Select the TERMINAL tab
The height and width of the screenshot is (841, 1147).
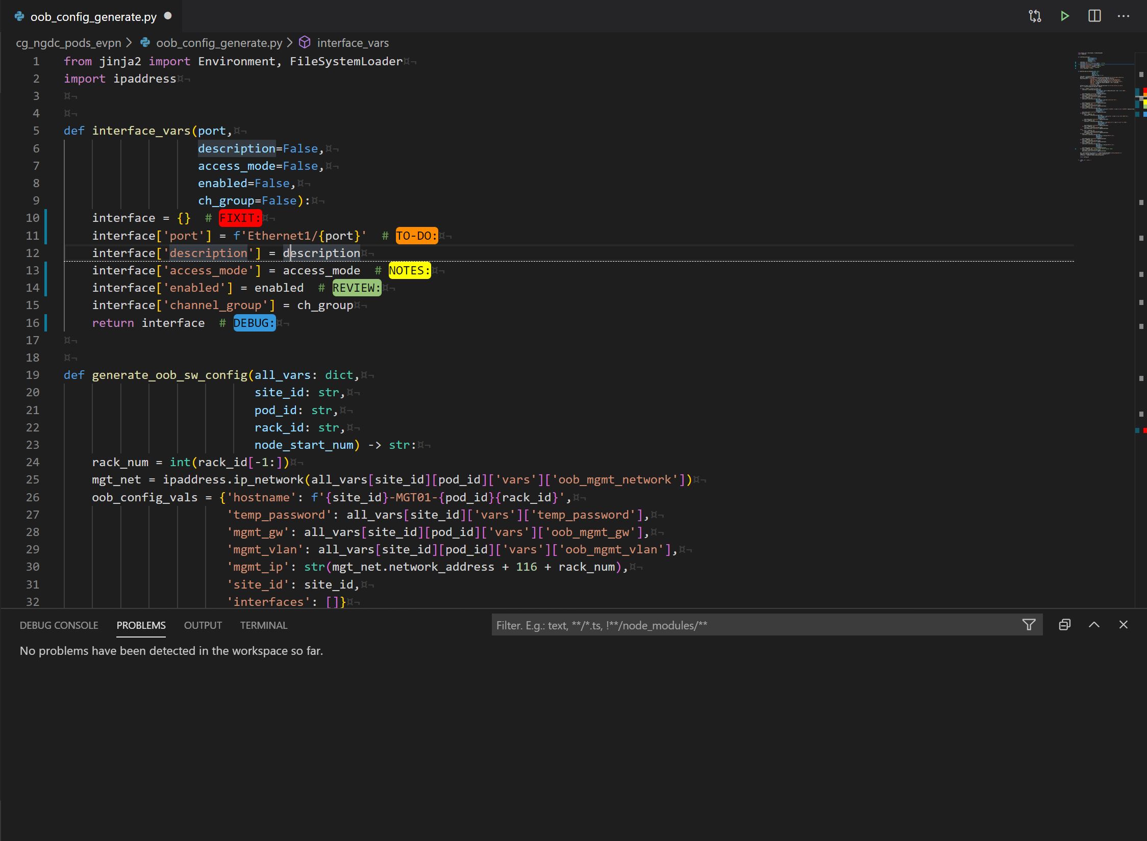tap(263, 625)
